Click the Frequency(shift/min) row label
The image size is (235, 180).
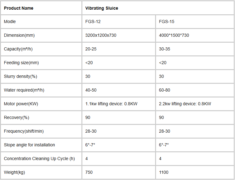coord(24,131)
